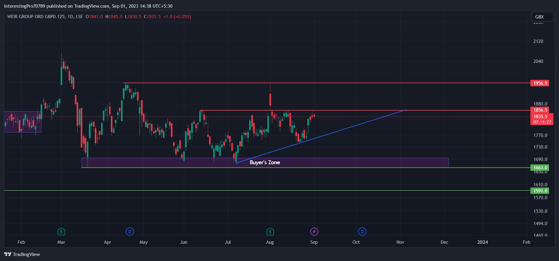Image resolution: width=559 pixels, height=261 pixels.
Task: Click the 1730.0 price axis label
Action: click(540, 147)
